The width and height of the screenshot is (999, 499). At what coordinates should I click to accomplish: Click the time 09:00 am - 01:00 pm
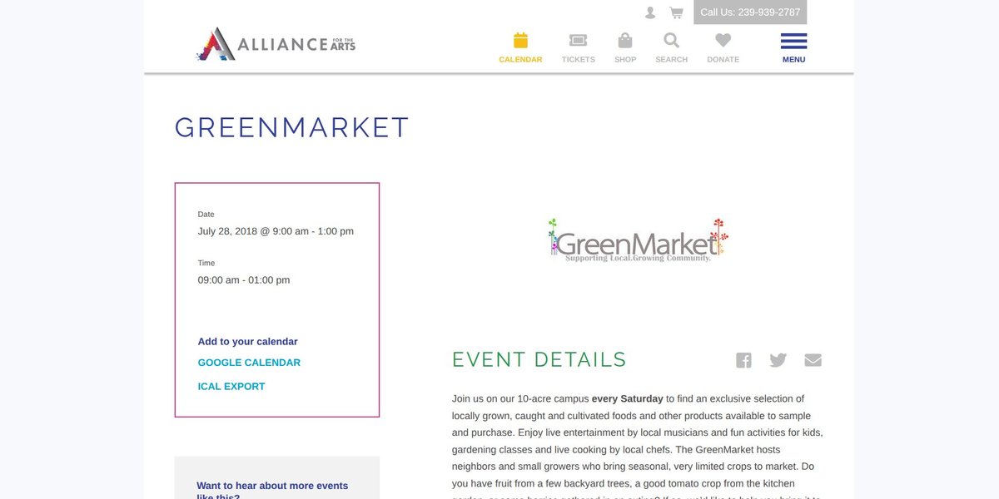tap(244, 280)
